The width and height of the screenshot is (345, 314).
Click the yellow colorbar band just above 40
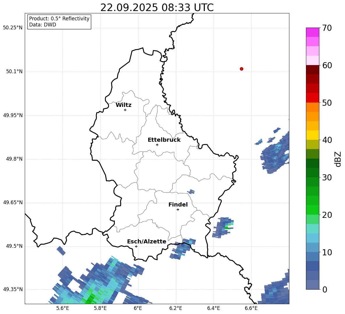point(312,135)
